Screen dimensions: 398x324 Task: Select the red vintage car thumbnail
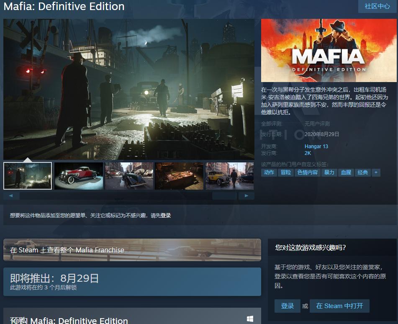coord(79,176)
